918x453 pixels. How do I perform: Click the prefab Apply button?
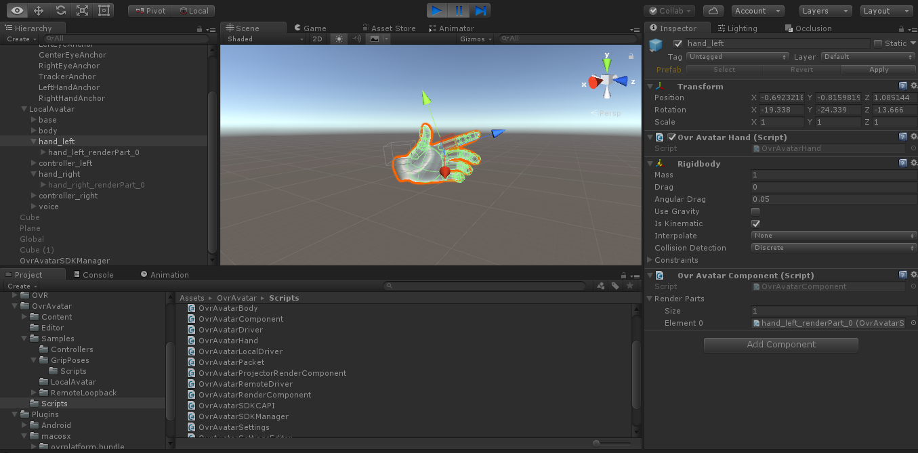click(879, 70)
